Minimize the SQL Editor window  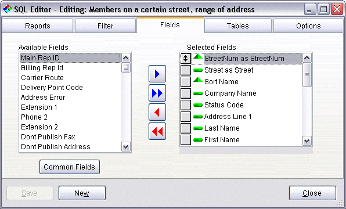(310, 9)
